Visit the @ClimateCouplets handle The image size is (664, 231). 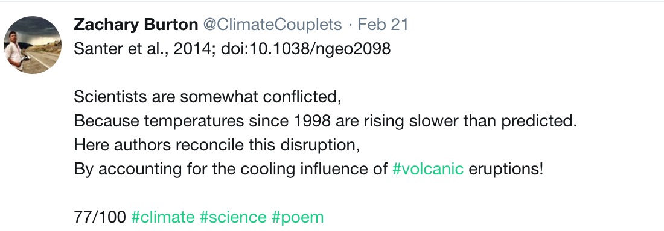272,25
